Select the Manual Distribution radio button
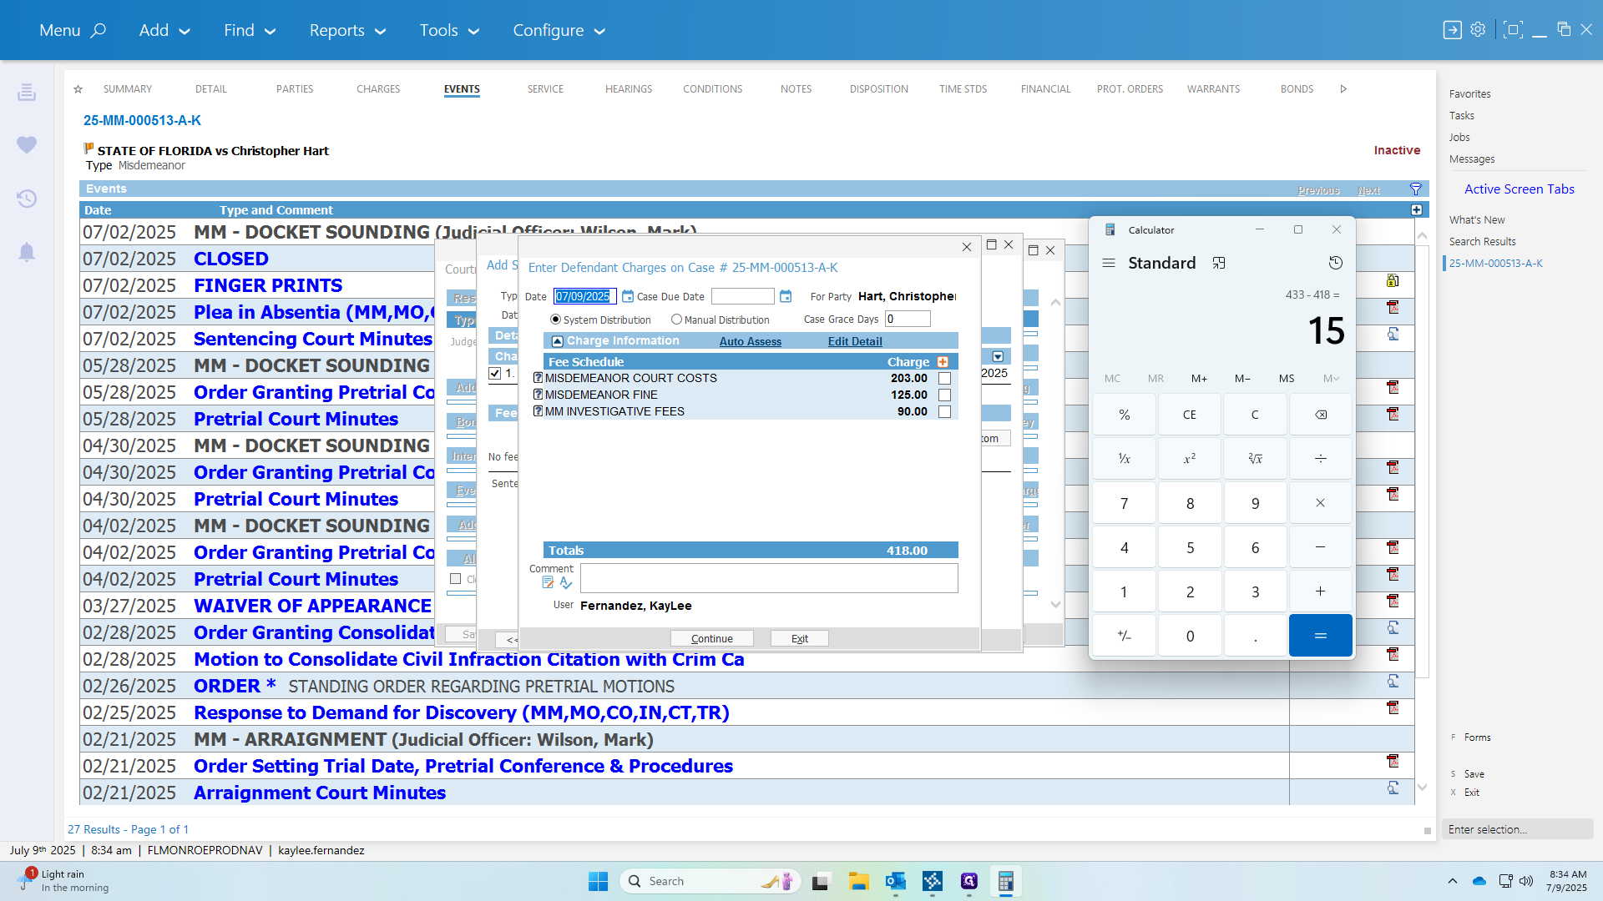 676,320
